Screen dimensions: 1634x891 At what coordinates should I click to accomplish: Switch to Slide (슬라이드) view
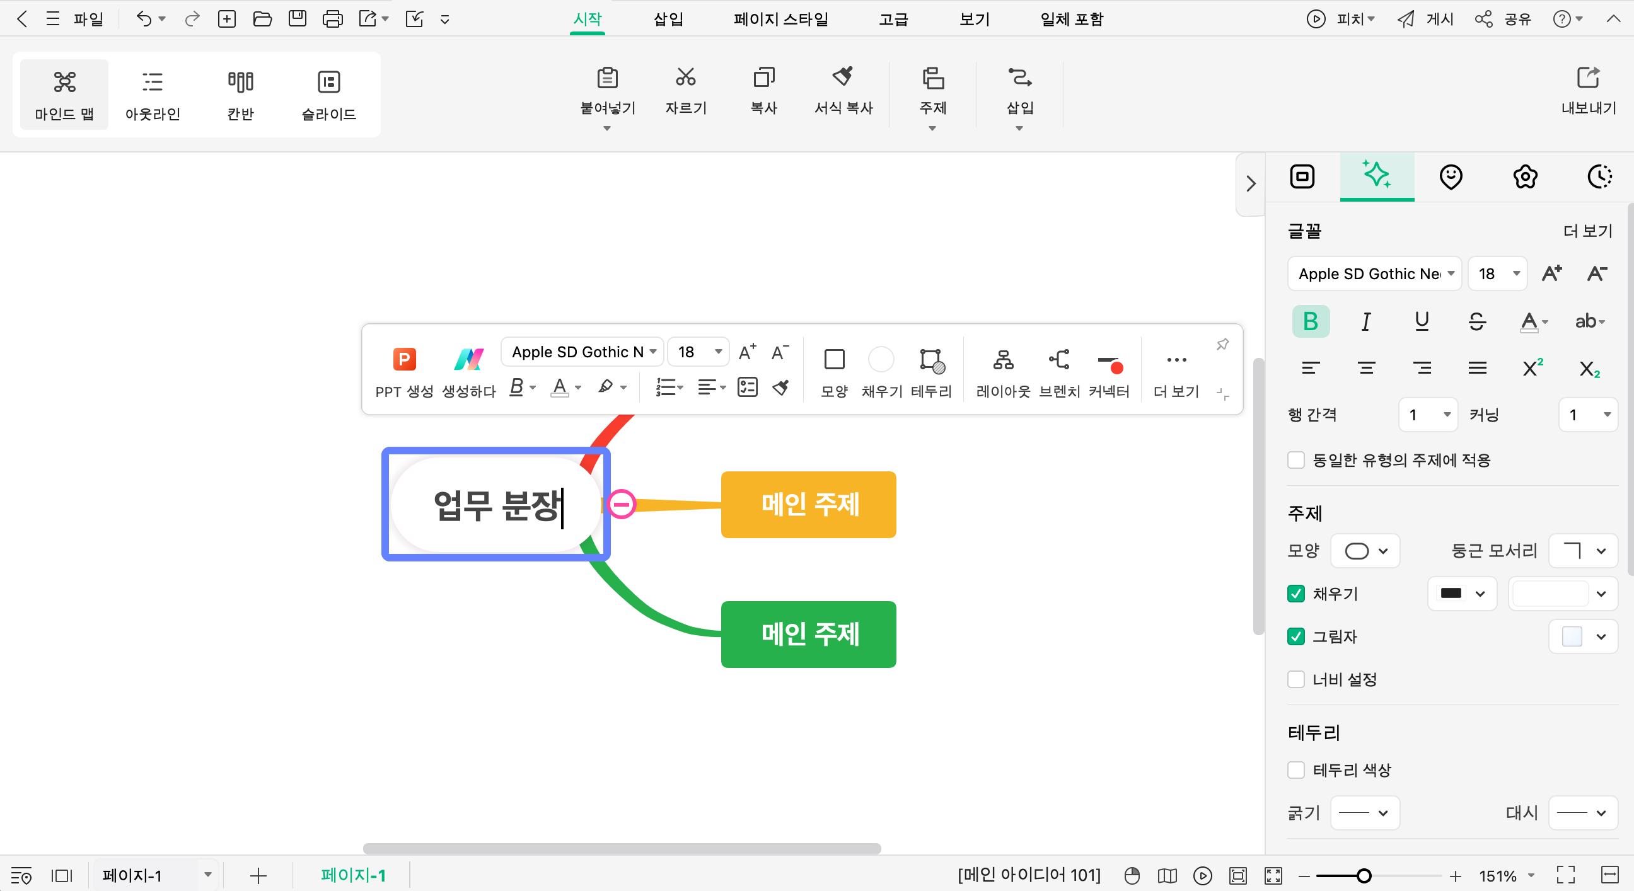coord(328,95)
